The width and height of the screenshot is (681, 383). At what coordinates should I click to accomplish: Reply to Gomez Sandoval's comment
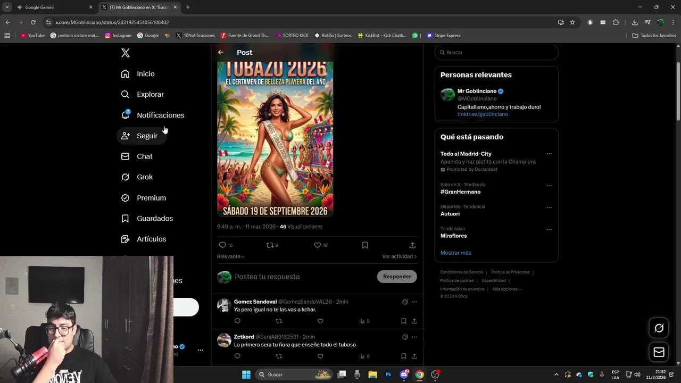[x=237, y=321]
